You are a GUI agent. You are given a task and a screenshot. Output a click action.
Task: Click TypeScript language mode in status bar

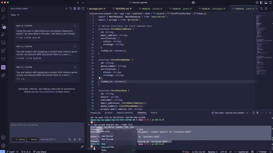[x=243, y=152]
